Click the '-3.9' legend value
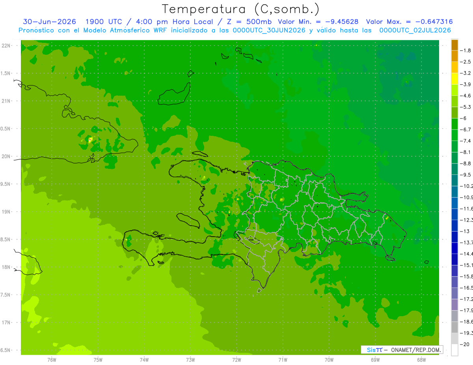The image size is (473, 365). [465, 84]
